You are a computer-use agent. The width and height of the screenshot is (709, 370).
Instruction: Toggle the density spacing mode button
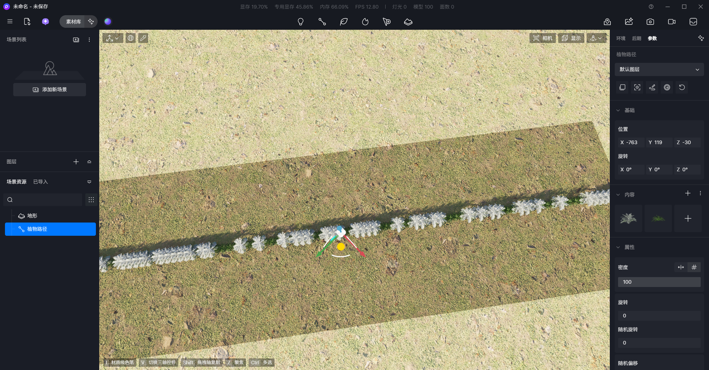click(x=681, y=267)
